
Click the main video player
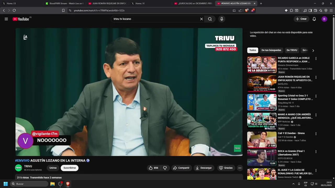tap(129, 92)
